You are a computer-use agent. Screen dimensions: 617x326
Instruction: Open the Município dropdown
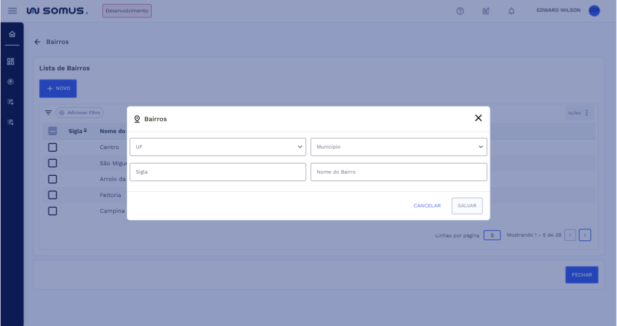399,147
